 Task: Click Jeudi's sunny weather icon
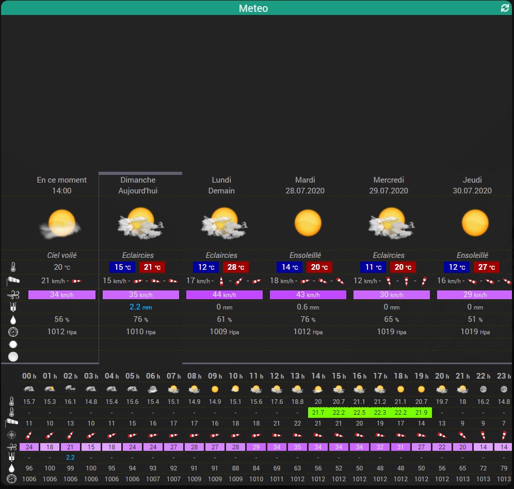(475, 223)
